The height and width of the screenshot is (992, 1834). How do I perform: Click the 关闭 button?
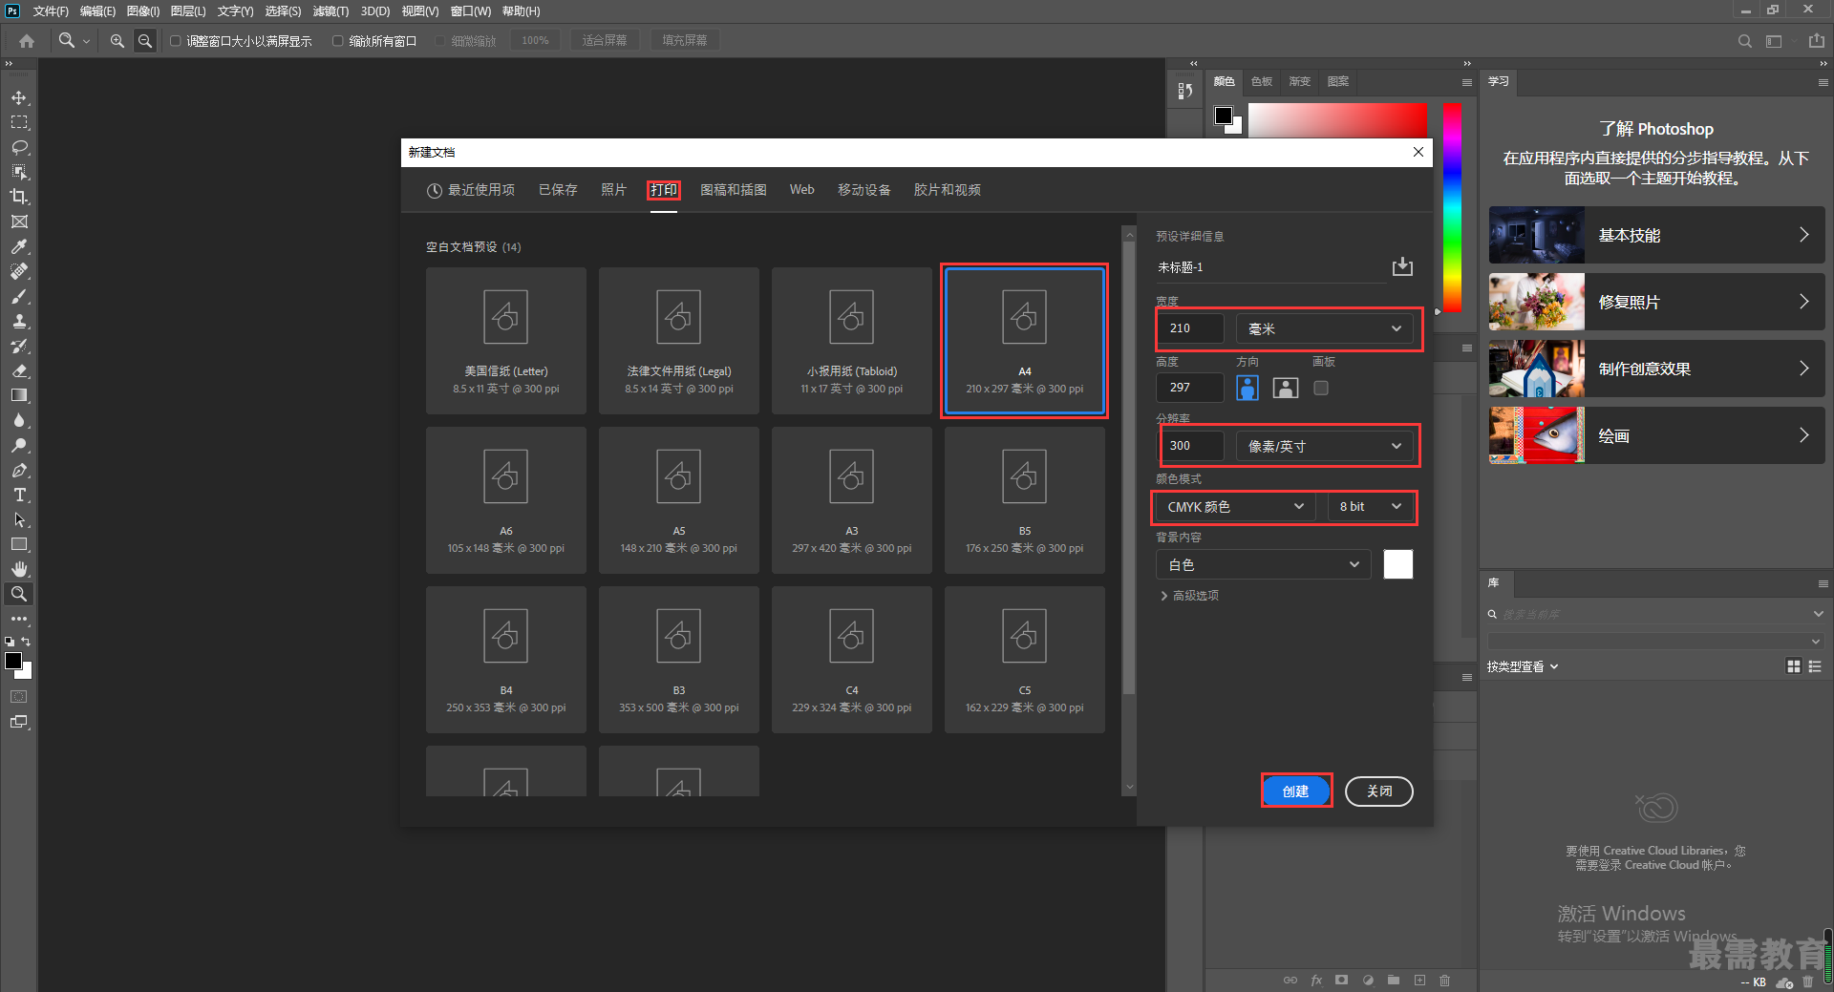1379,791
